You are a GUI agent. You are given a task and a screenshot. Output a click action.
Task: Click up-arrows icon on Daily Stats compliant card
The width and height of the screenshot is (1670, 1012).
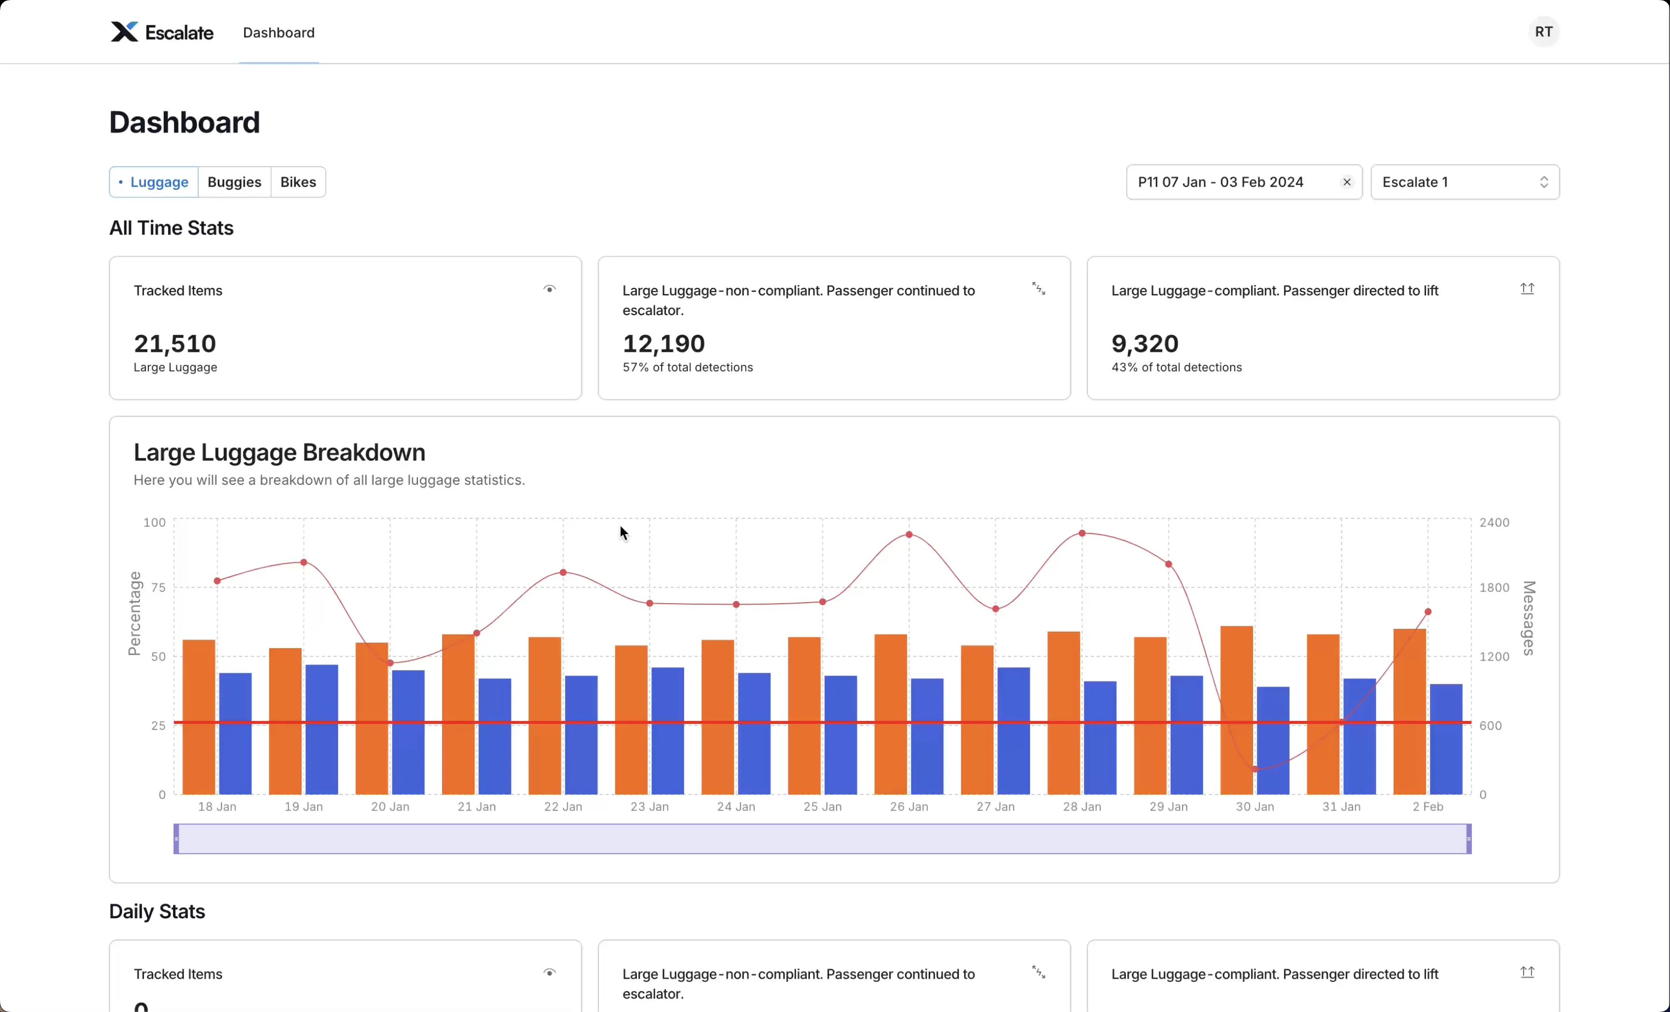(1527, 973)
